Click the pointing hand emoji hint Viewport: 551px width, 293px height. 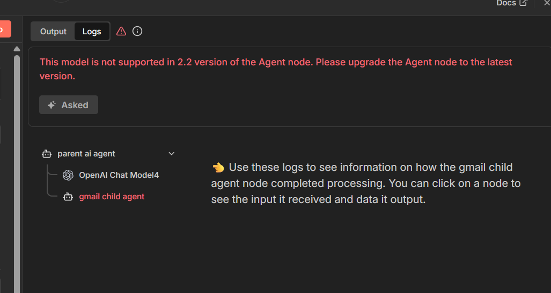coord(218,168)
